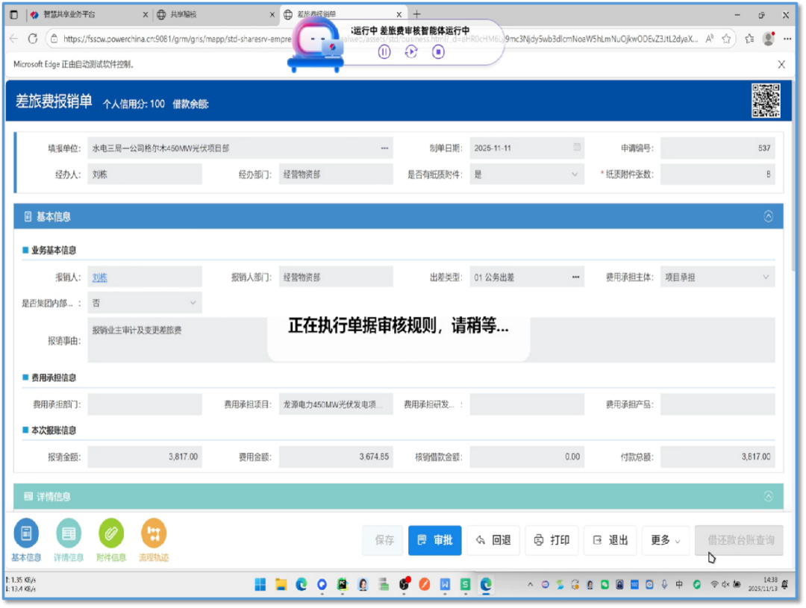Click the 回退 return button
Viewport: 806px width, 608px height.
click(493, 540)
